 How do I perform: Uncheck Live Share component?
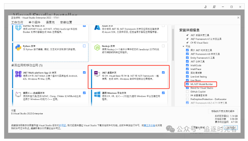187,80
